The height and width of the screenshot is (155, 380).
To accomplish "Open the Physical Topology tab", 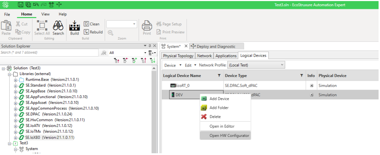I will click(x=178, y=56).
